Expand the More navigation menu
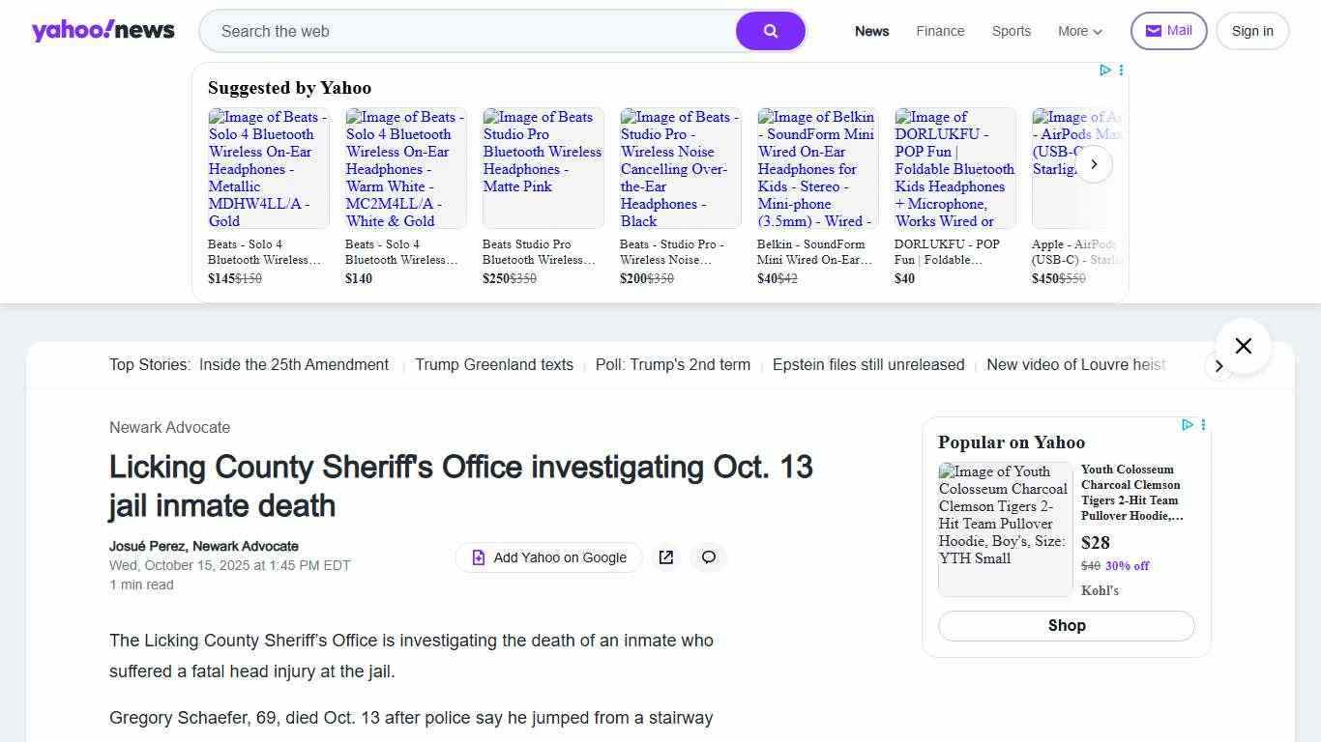1321x742 pixels. (x=1079, y=31)
